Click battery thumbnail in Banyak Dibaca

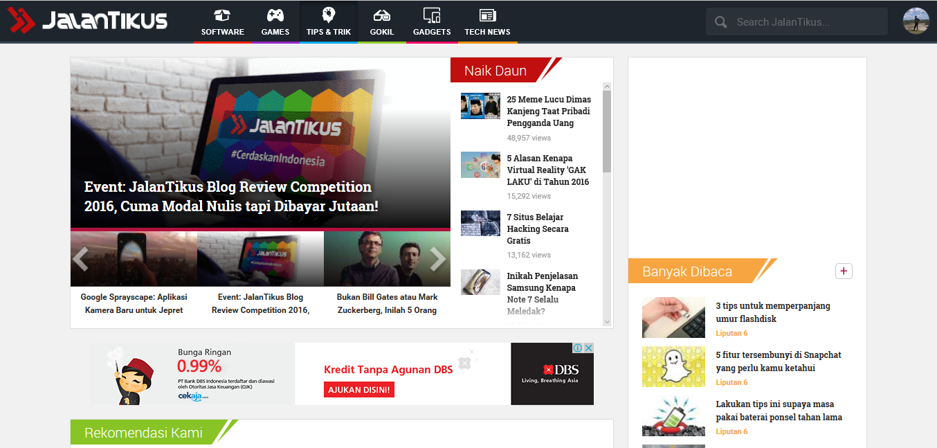673,415
